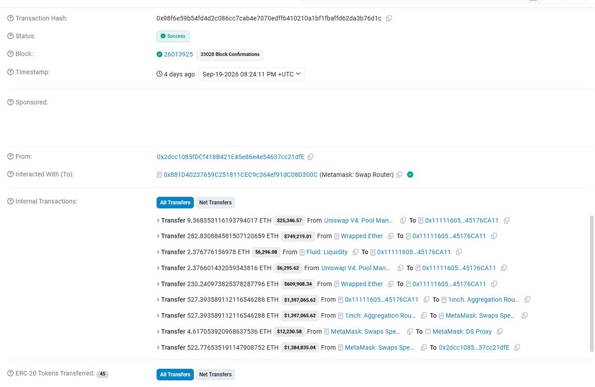Click help icon beside Block label

coord(10,54)
